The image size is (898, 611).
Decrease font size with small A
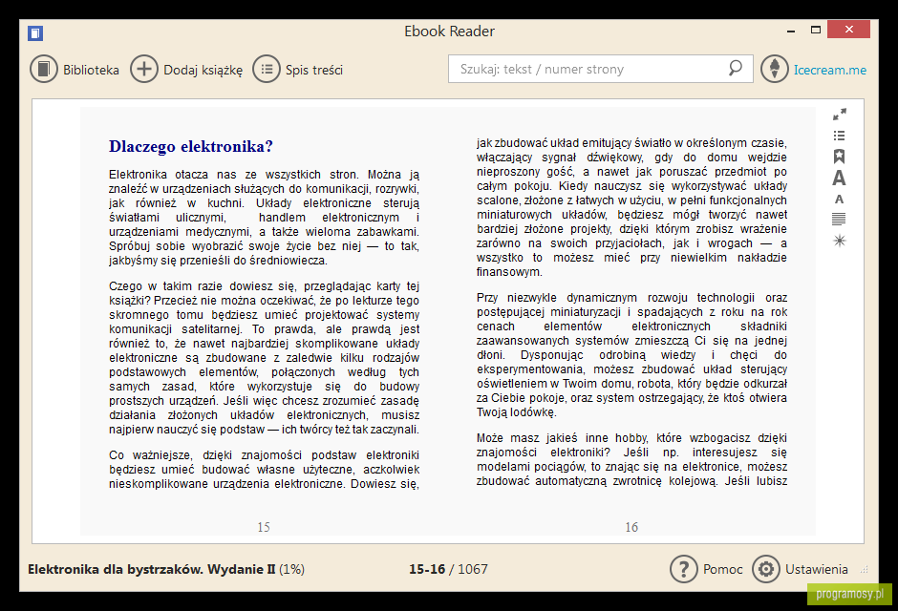[x=839, y=200]
